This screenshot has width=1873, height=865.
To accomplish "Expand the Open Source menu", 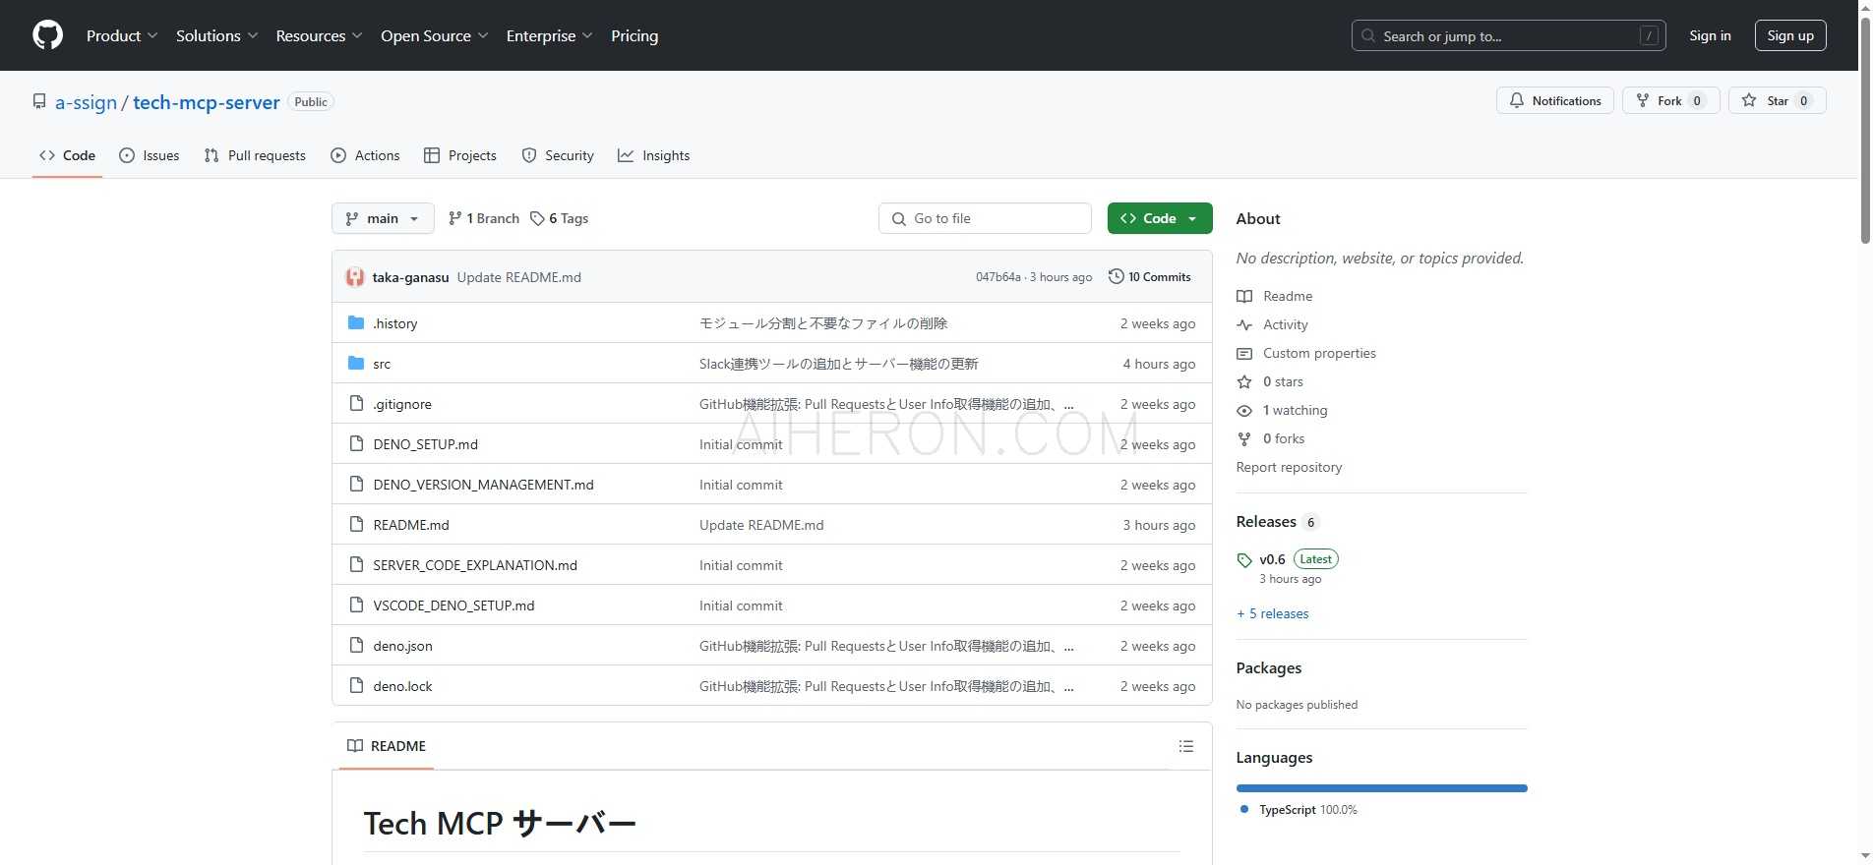I will tap(434, 35).
